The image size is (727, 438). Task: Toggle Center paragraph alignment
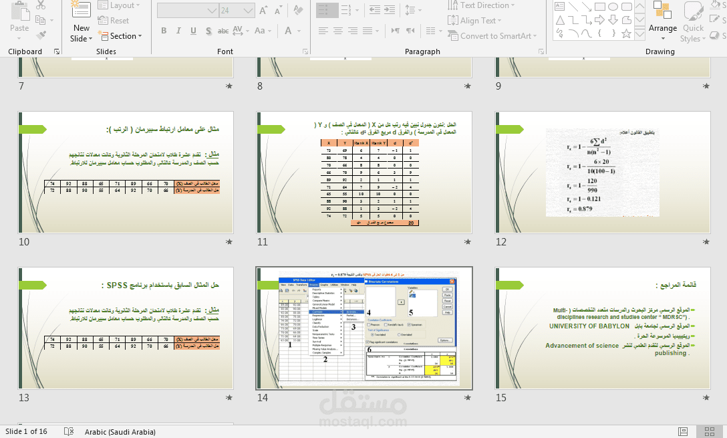point(338,31)
